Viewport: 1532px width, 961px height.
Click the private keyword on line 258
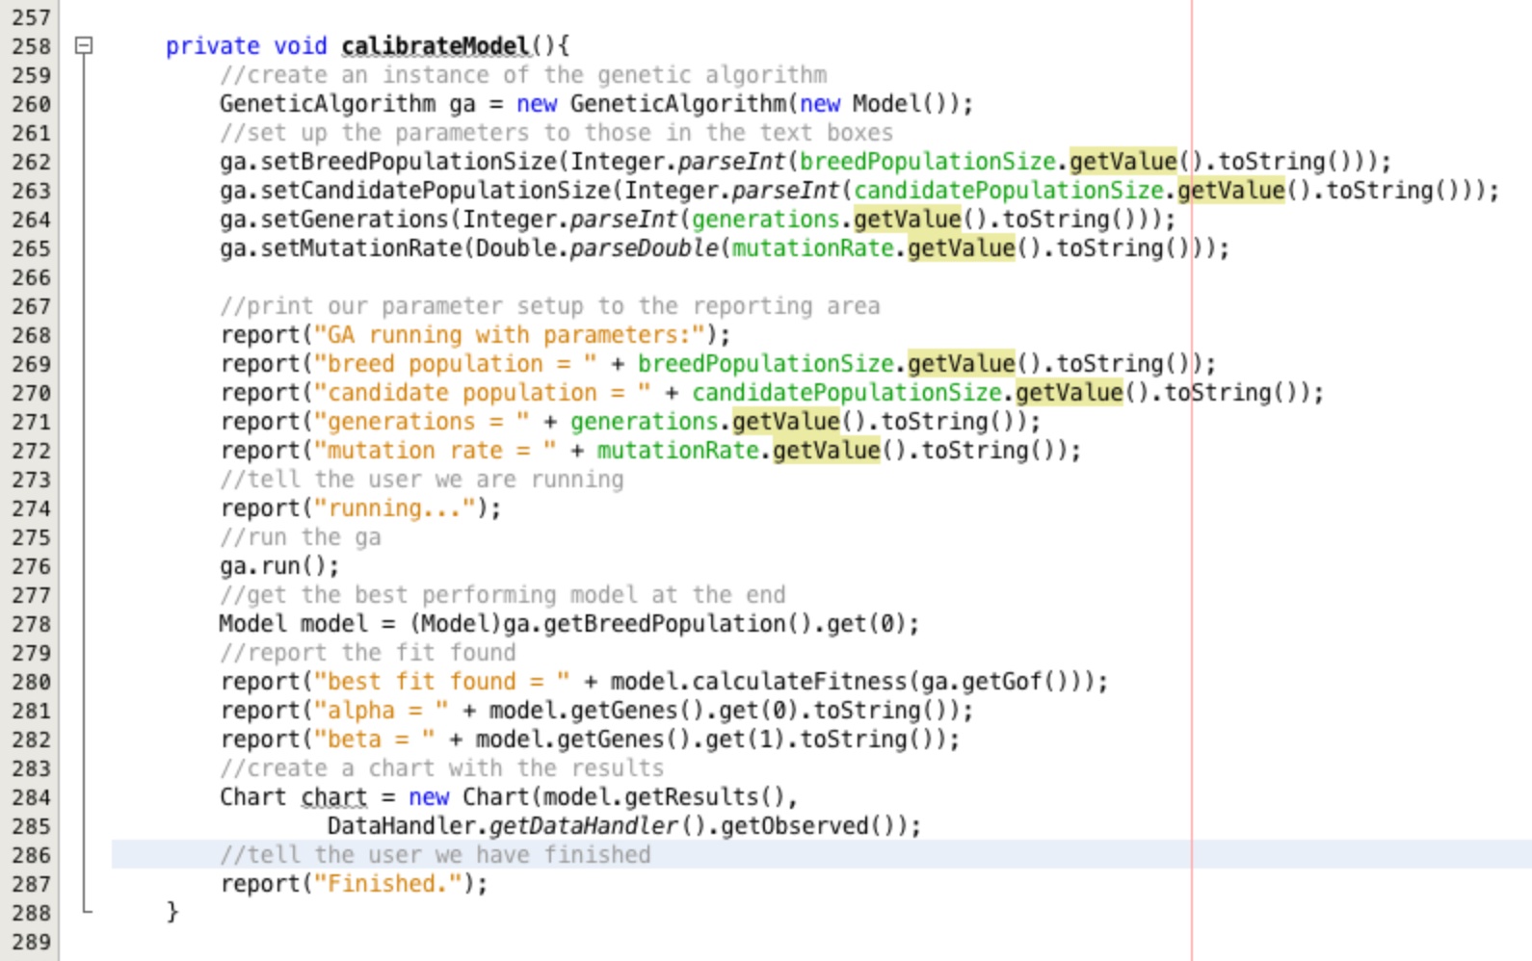point(213,46)
